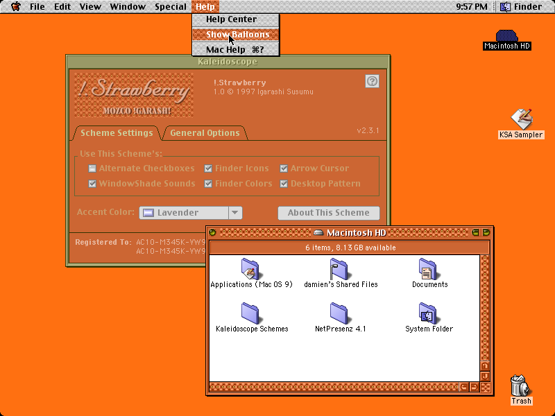Click the help question mark icon in Kaleidoscope
This screenshot has height=416, width=555.
coord(372,81)
